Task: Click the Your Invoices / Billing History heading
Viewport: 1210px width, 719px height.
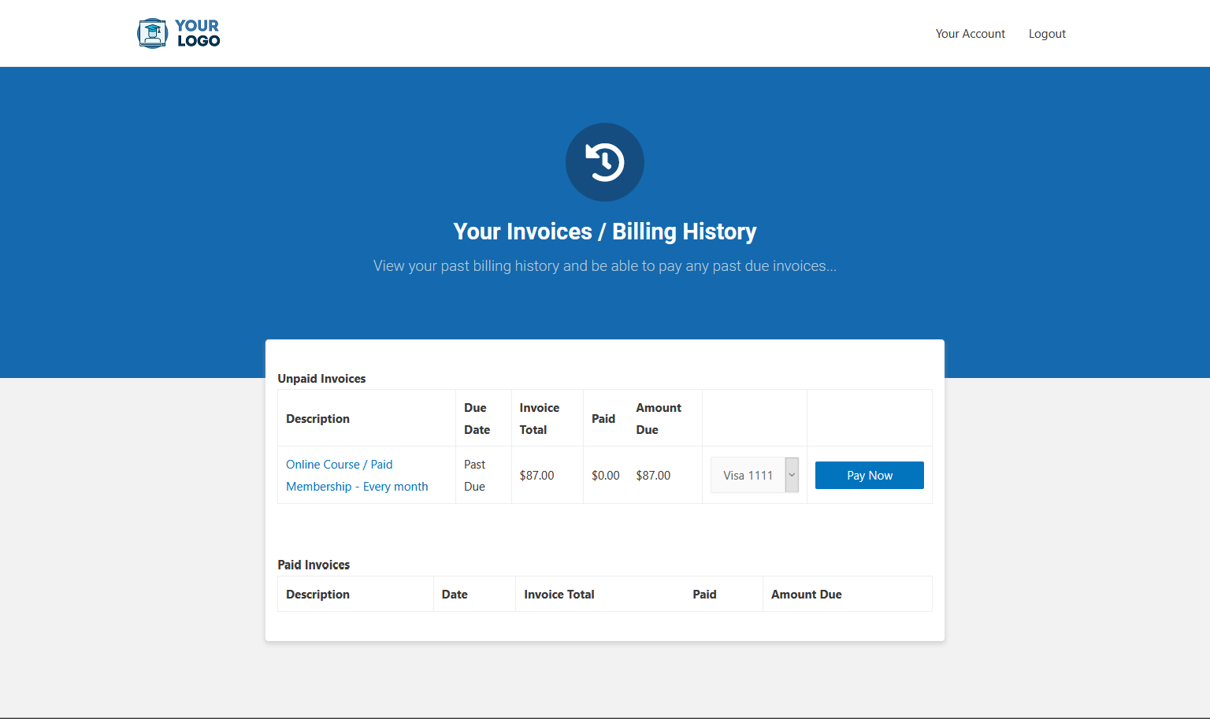Action: coord(604,232)
